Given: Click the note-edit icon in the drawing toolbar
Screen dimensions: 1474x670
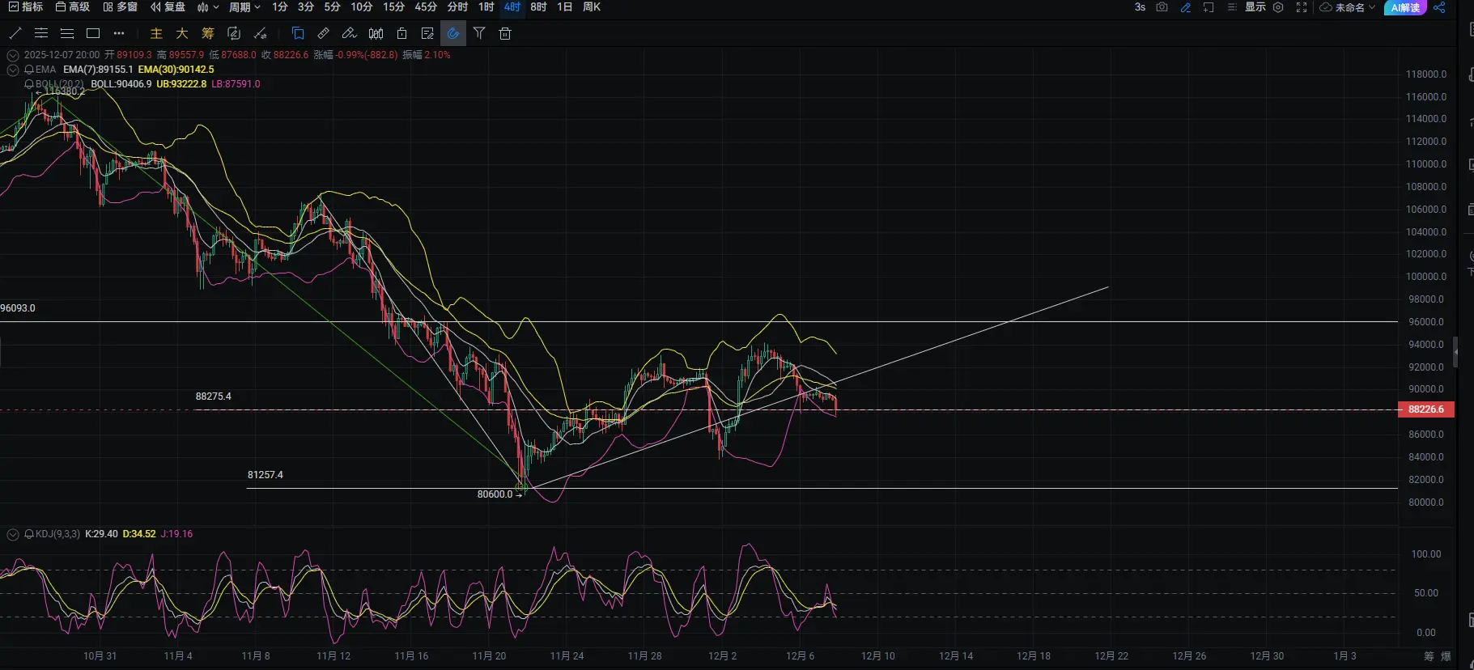Looking at the screenshot, I should pos(427,33).
